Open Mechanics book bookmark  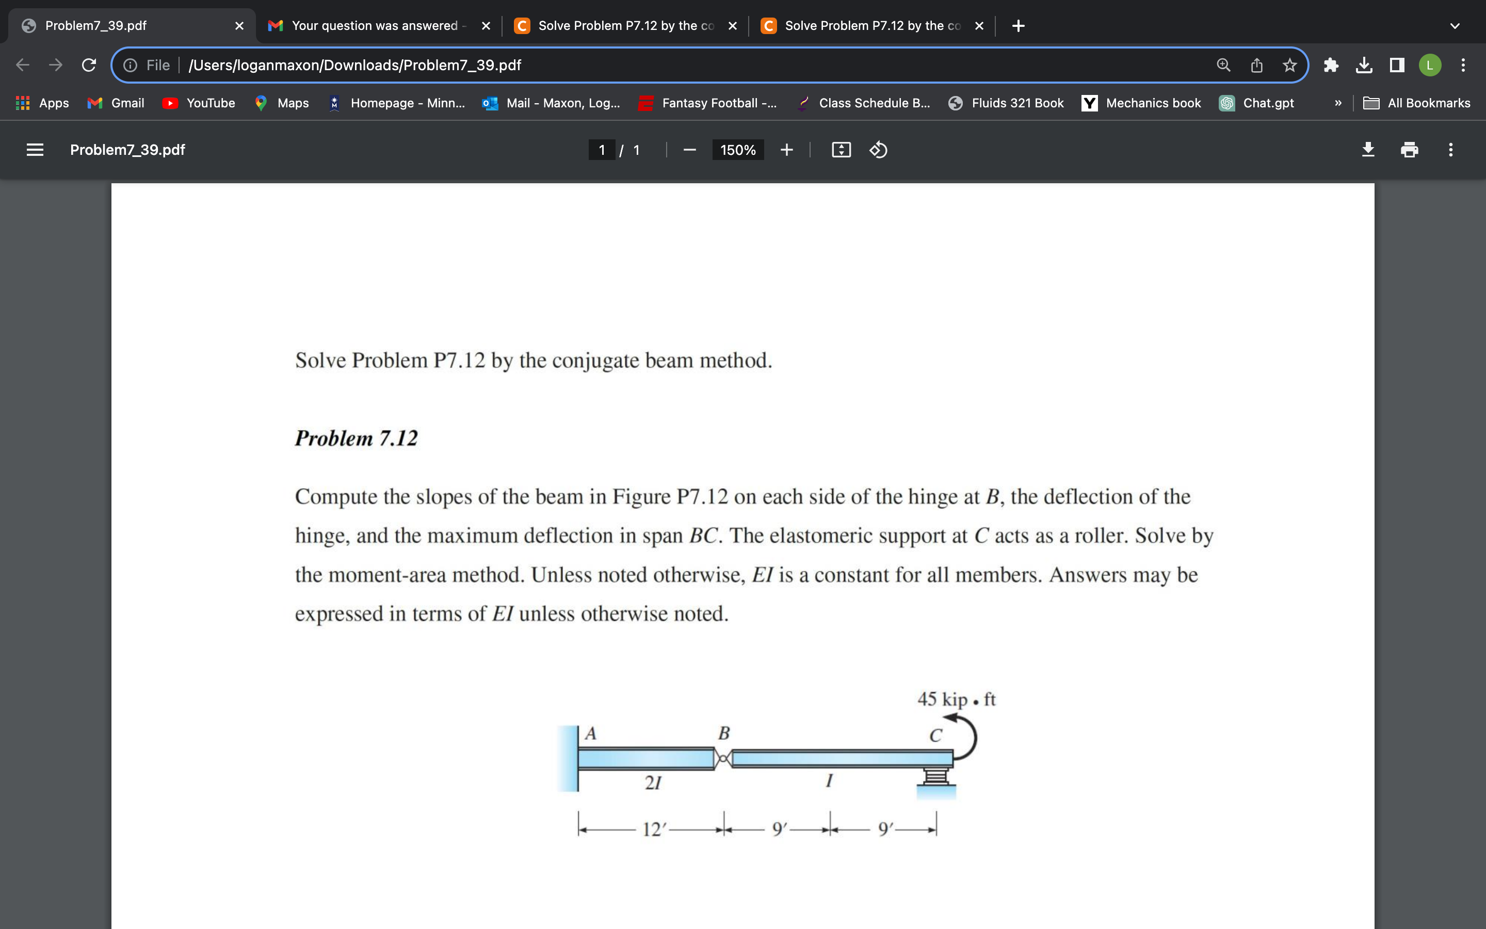[1141, 103]
